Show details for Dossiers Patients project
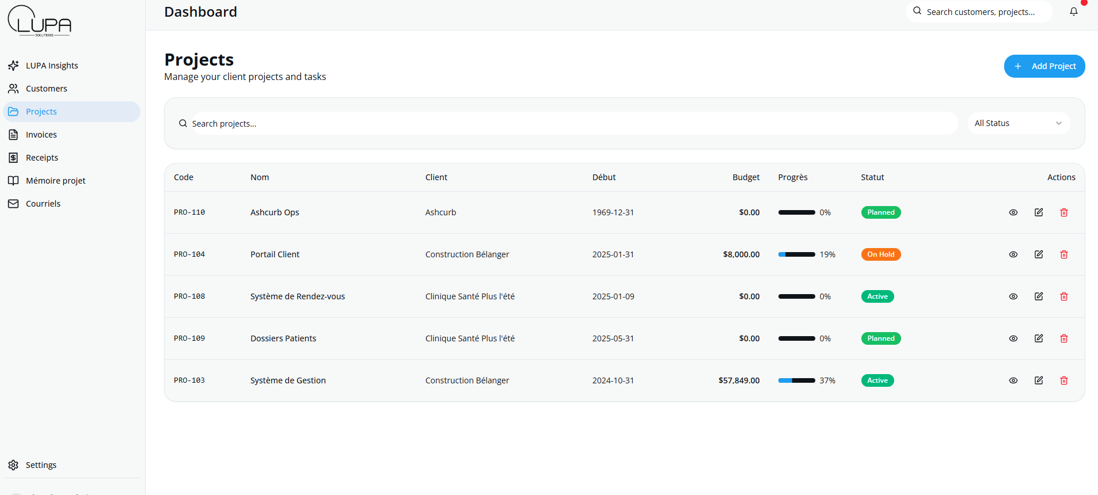Image resolution: width=1098 pixels, height=495 pixels. point(1013,338)
